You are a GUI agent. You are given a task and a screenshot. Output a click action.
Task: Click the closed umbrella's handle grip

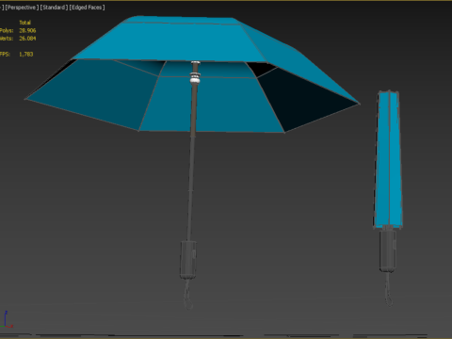[388, 251]
